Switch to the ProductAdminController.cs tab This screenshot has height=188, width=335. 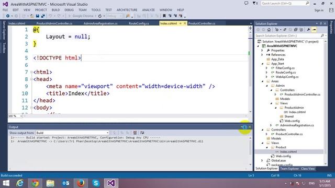click(x=54, y=23)
